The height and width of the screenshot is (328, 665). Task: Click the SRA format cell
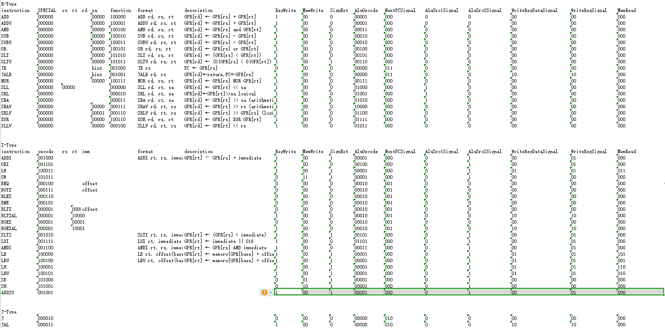(158, 100)
